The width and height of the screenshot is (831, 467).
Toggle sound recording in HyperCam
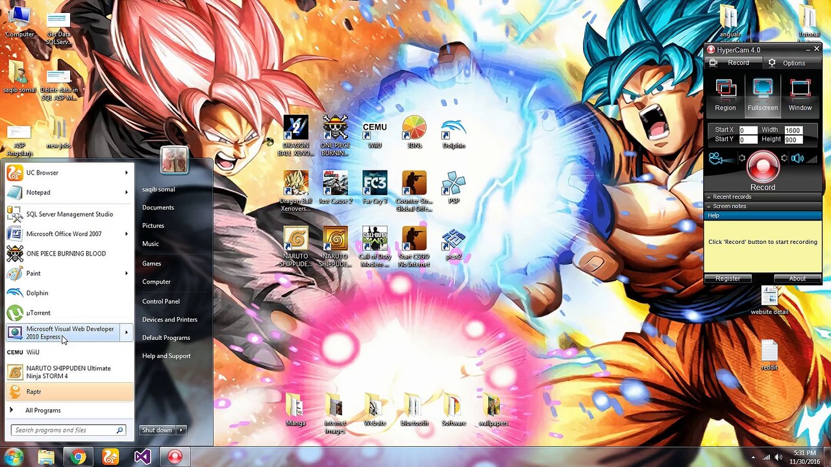797,158
